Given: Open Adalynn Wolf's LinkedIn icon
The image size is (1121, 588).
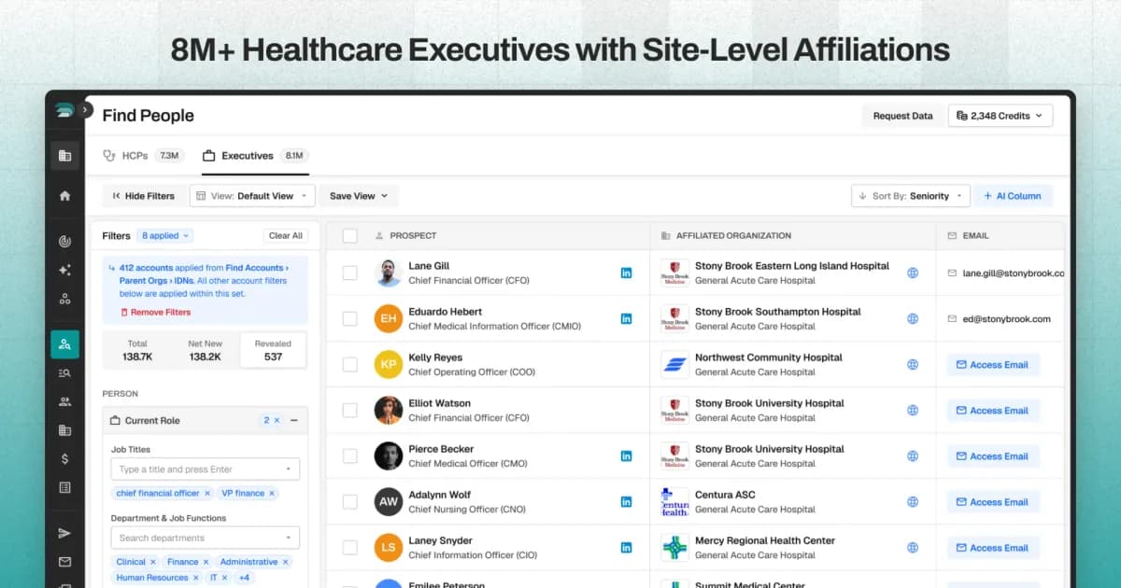Looking at the screenshot, I should click(626, 502).
